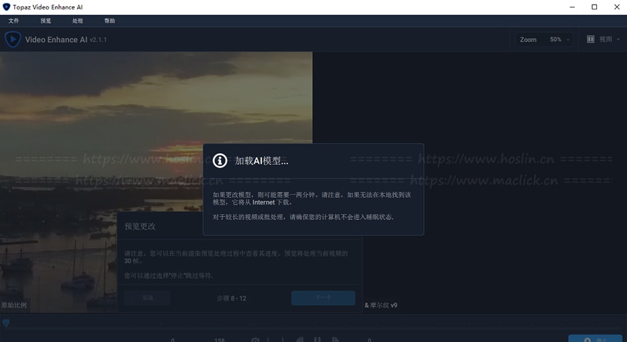The image size is (627, 342).
Task: Click the blue export button at bottom right
Action: (595, 339)
